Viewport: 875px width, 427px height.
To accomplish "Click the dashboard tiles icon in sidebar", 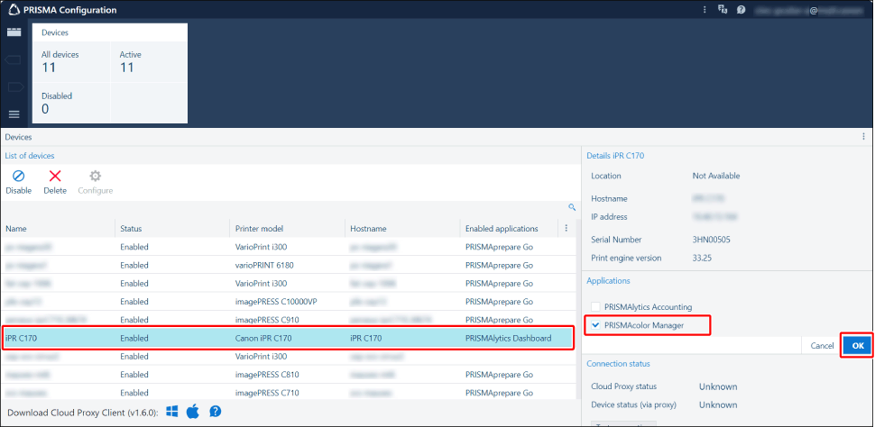I will 14,32.
